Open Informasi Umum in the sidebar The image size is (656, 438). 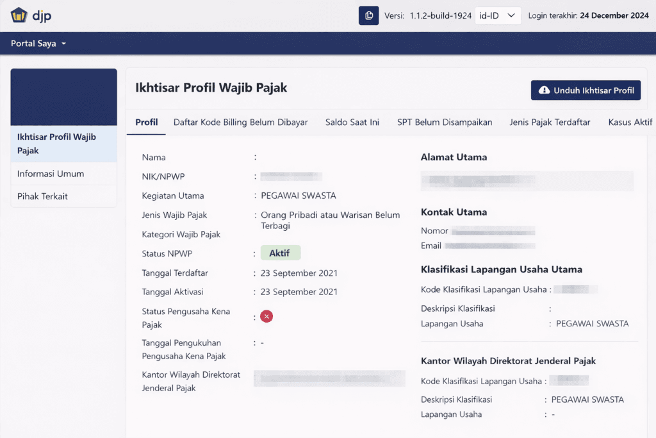tap(63, 174)
